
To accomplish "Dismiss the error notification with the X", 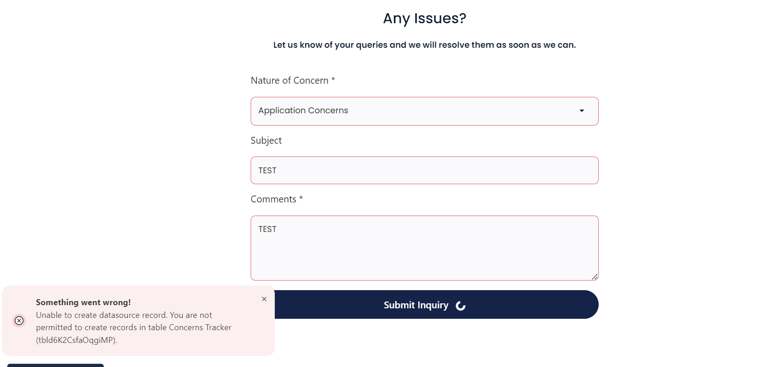I will click(x=264, y=299).
